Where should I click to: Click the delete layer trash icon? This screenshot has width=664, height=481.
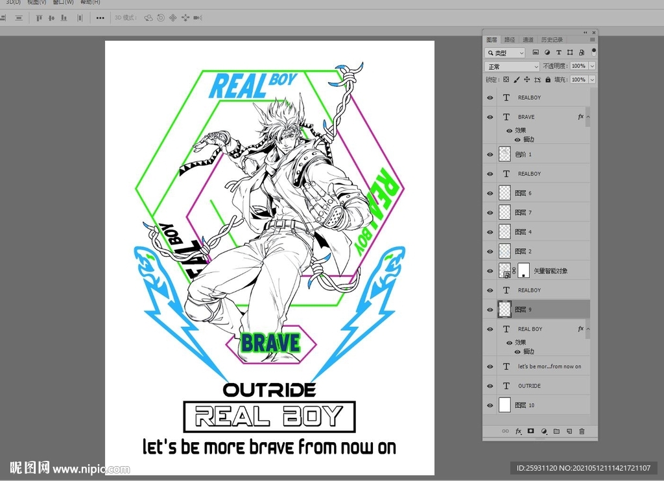[582, 431]
